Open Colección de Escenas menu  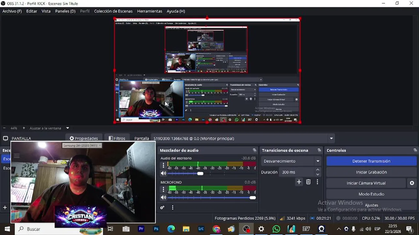[113, 11]
